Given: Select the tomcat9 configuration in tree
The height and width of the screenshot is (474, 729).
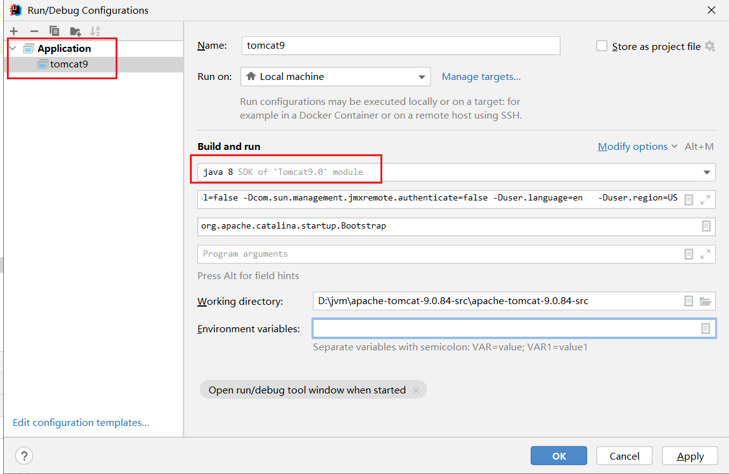Looking at the screenshot, I should (x=69, y=64).
